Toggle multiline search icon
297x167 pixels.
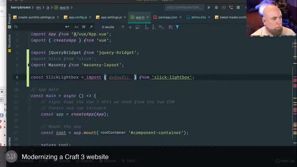[x=170, y=27]
